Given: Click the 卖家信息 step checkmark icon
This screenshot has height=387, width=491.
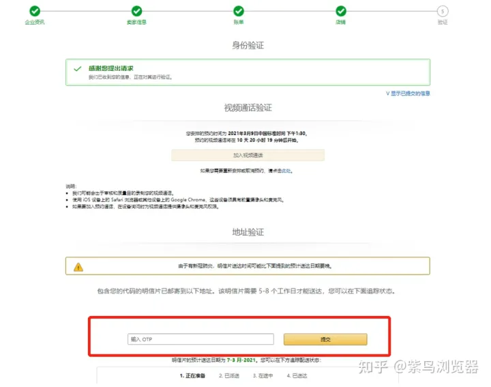Looking at the screenshot, I should point(136,12).
